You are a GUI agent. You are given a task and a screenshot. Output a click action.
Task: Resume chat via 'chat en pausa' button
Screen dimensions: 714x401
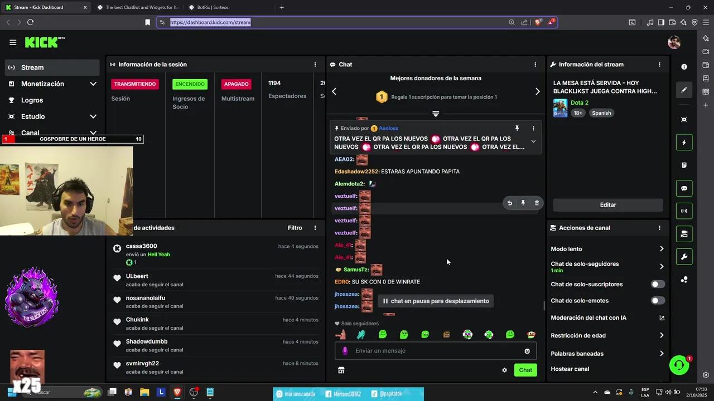tap(436, 301)
